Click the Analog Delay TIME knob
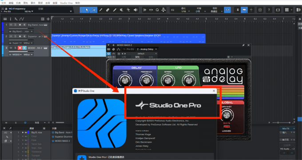Viewport: 302px width, 160px height. [x=125, y=80]
